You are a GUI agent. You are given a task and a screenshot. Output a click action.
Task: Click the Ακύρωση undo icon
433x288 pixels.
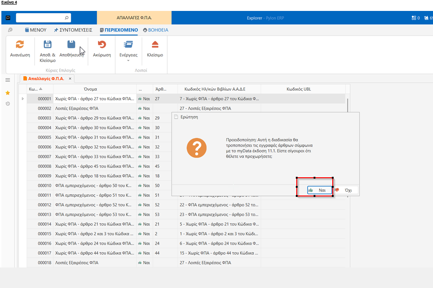102,45
